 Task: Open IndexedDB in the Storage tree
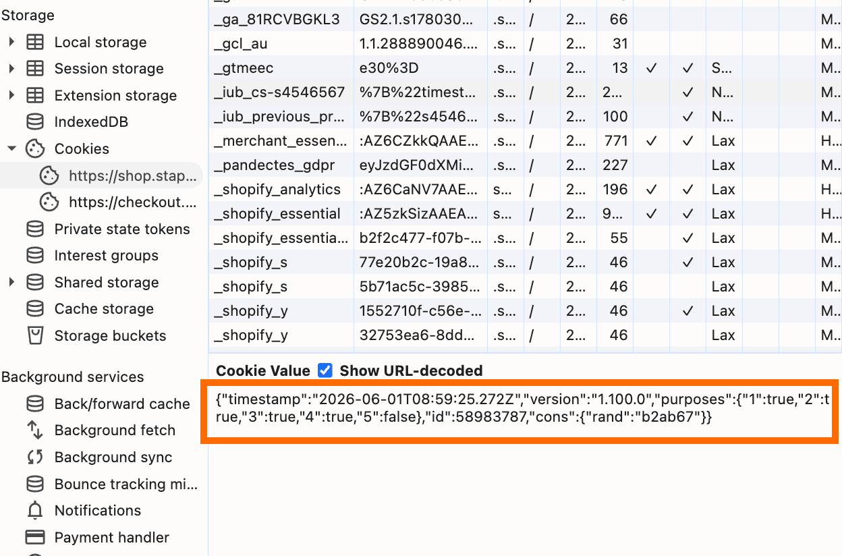91,122
